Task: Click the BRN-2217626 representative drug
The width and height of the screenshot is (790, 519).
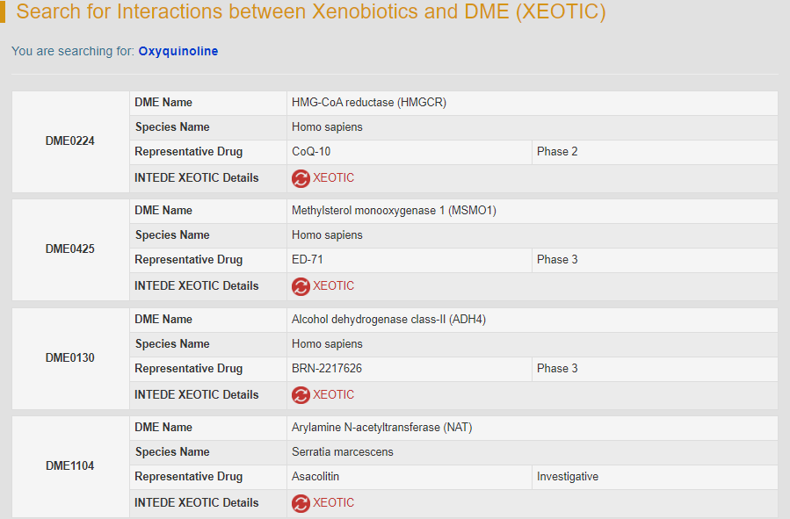Action: (x=327, y=369)
